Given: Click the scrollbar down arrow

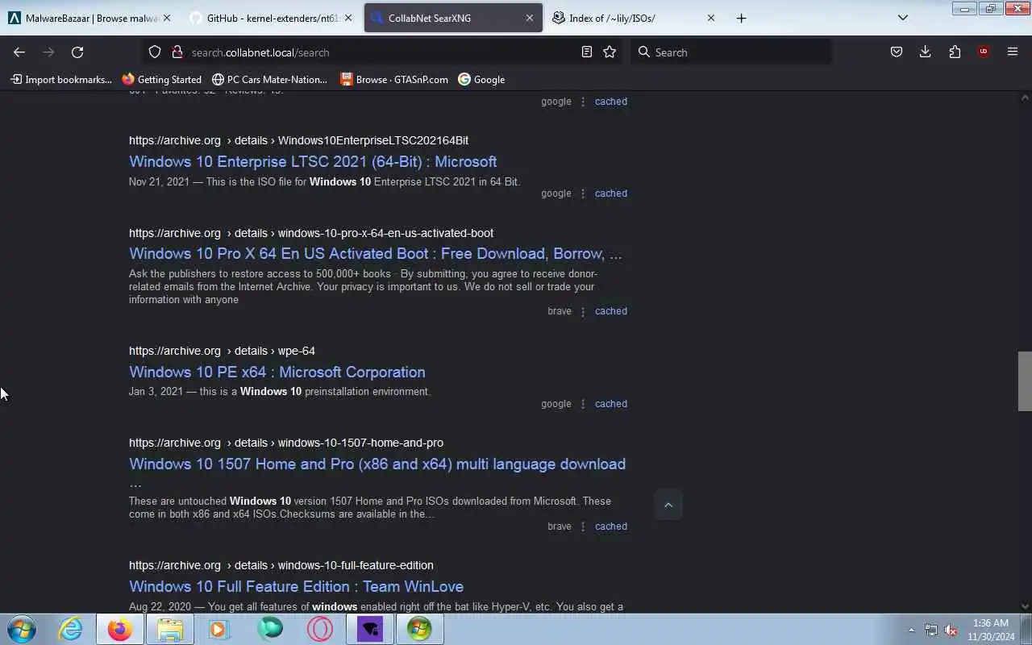Looking at the screenshot, I should (1025, 606).
